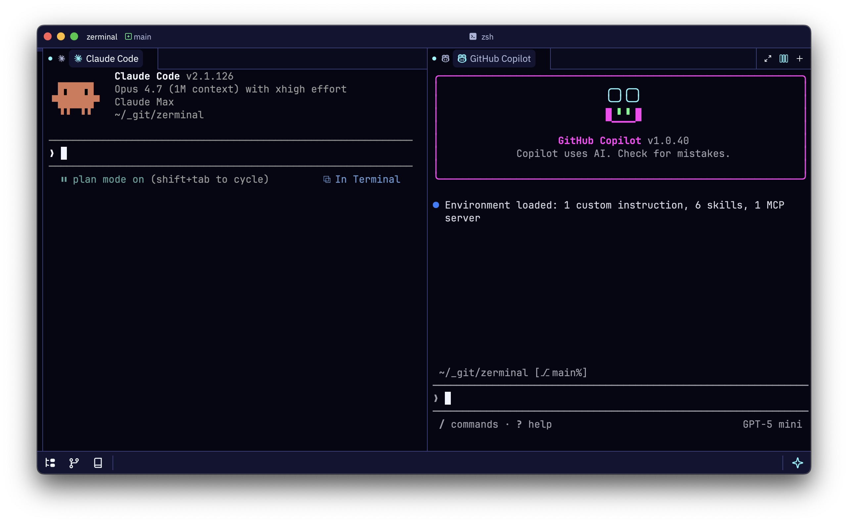The width and height of the screenshot is (848, 523).
Task: Open the notebook panel icon
Action: [98, 463]
